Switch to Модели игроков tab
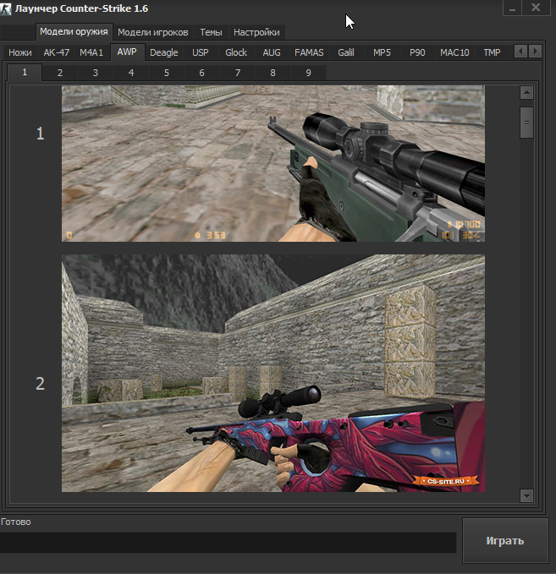 153,33
